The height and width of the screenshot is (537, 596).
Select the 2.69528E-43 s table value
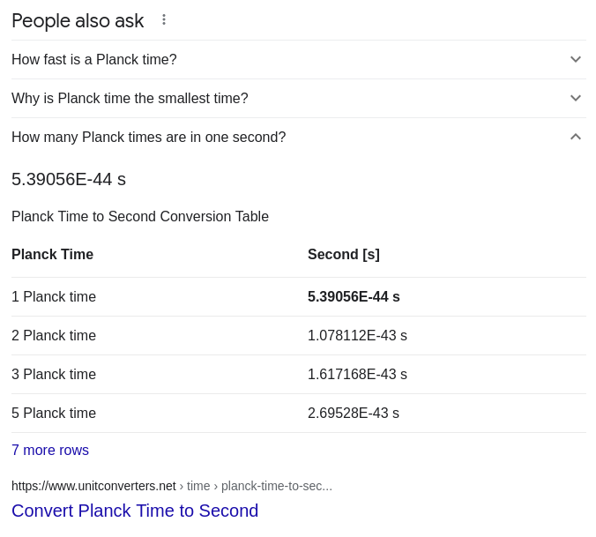(x=354, y=413)
